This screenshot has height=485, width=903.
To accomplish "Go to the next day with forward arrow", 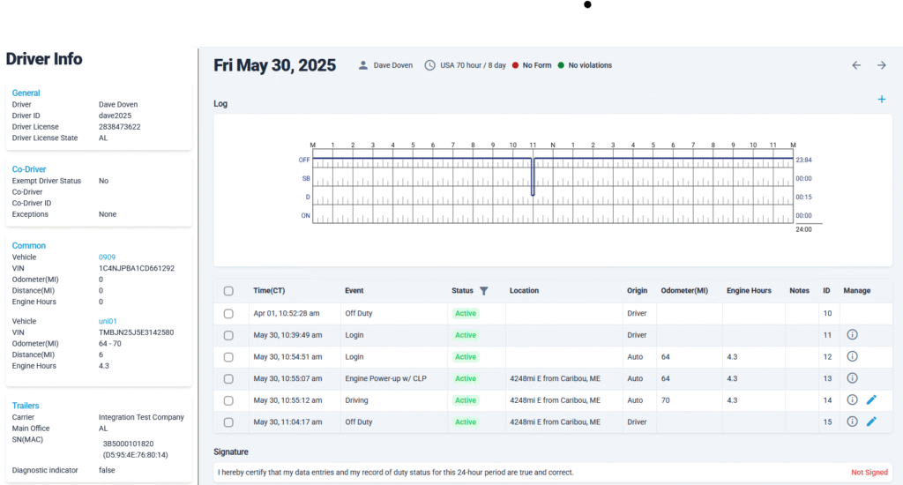I will [x=881, y=65].
